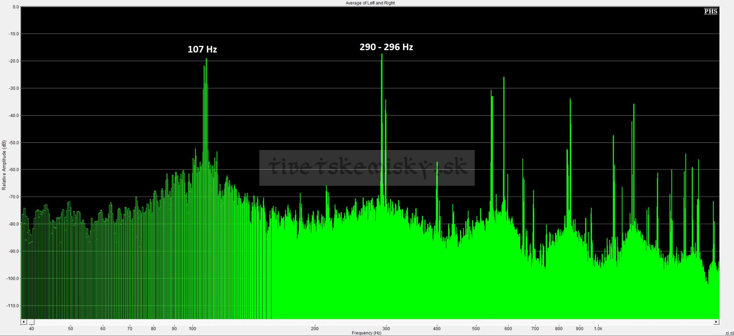The height and width of the screenshot is (336, 734).
Task: Click the PHS label in top corner
Action: (x=711, y=11)
